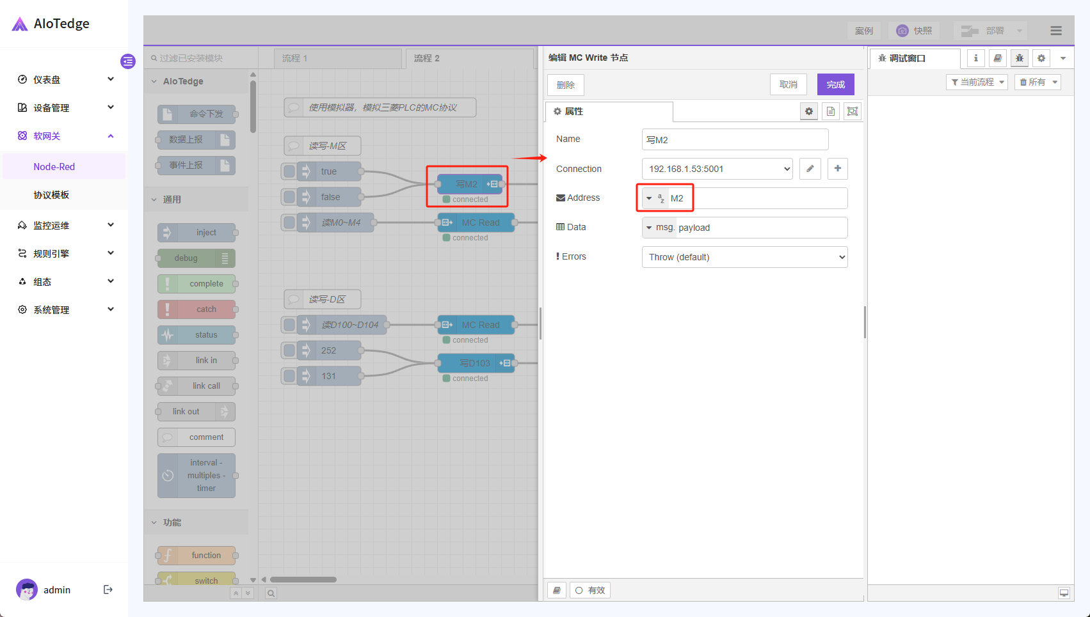Click the pencil icon to edit connection

(810, 169)
